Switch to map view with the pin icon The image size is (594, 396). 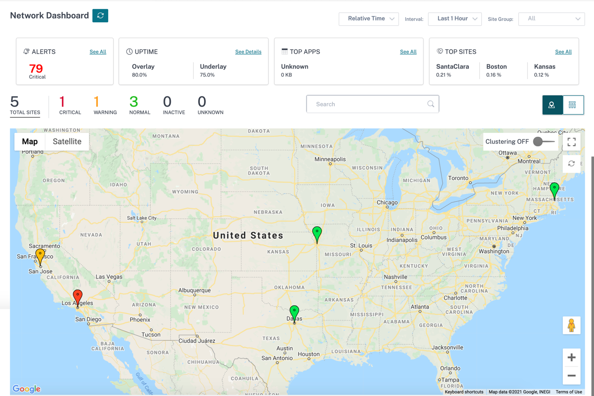[552, 105]
